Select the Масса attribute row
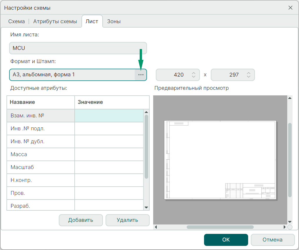Image resolution: width=299 pixels, height=250 pixels. (41, 154)
